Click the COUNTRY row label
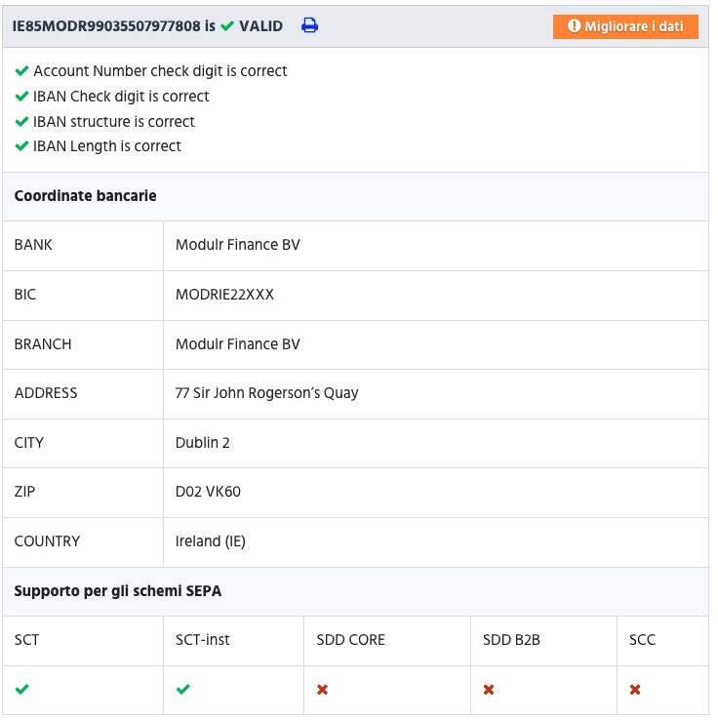The height and width of the screenshot is (720, 718). (x=47, y=541)
